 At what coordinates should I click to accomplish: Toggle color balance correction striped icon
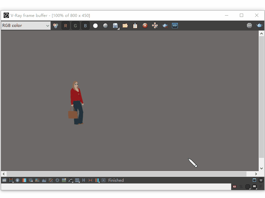click(x=37, y=180)
